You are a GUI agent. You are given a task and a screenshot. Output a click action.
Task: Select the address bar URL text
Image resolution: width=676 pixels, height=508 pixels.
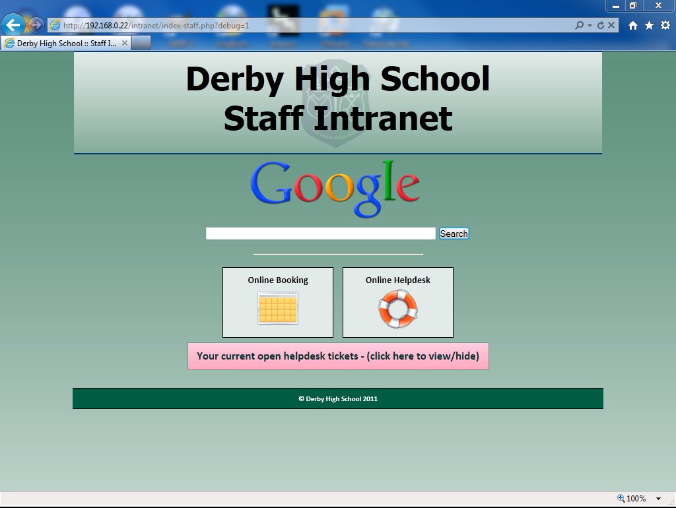(156, 26)
